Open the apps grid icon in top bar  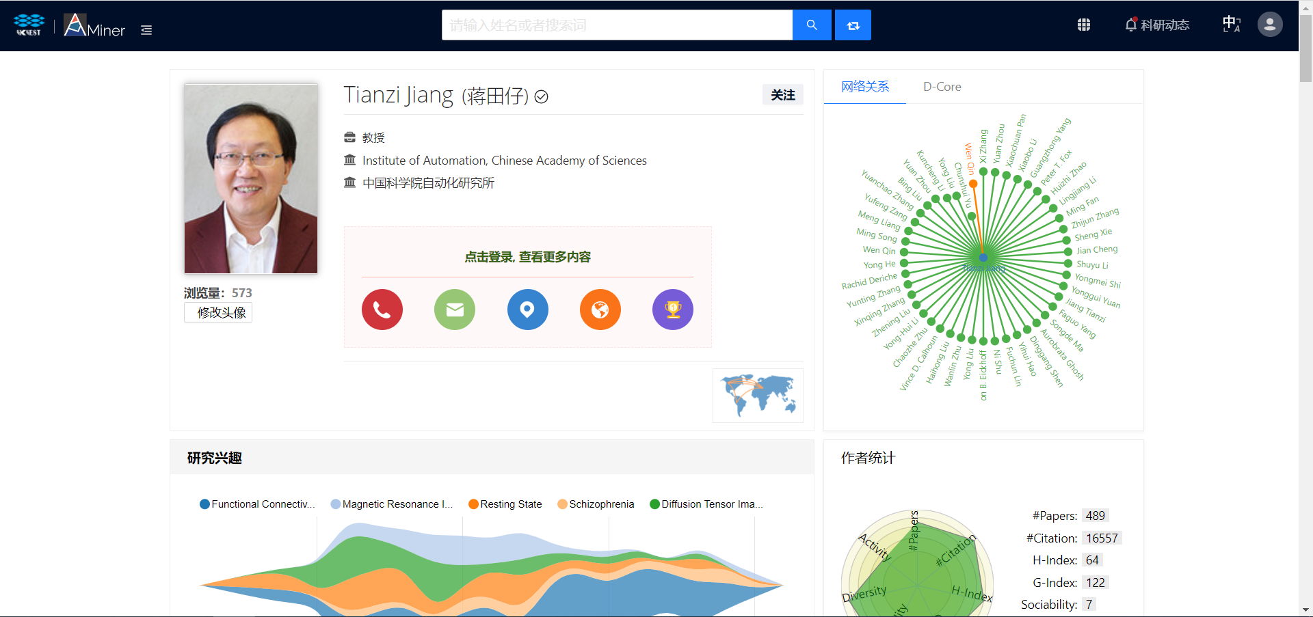1083,25
